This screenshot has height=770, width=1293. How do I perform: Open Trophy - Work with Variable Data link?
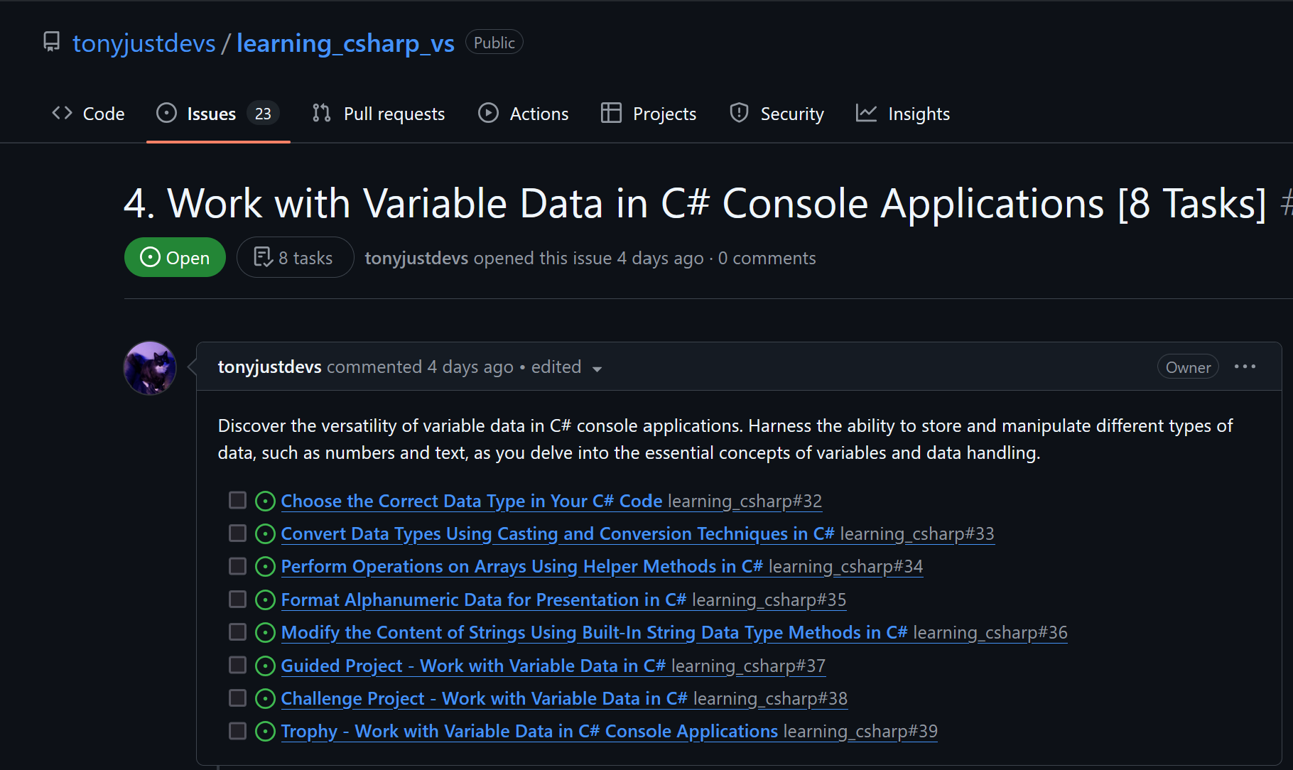(x=530, y=731)
